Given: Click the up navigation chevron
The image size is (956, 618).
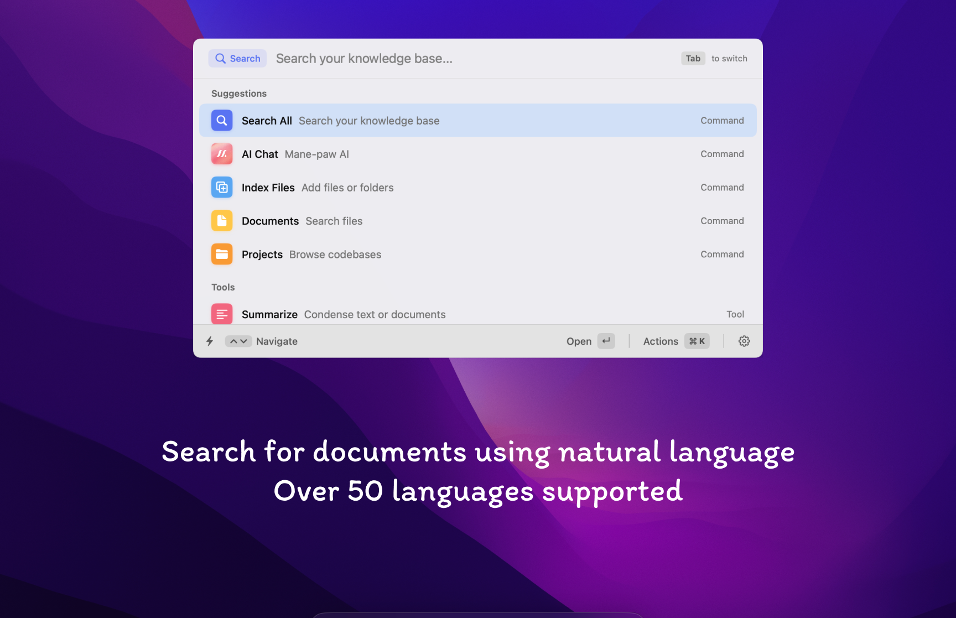Looking at the screenshot, I should point(232,341).
